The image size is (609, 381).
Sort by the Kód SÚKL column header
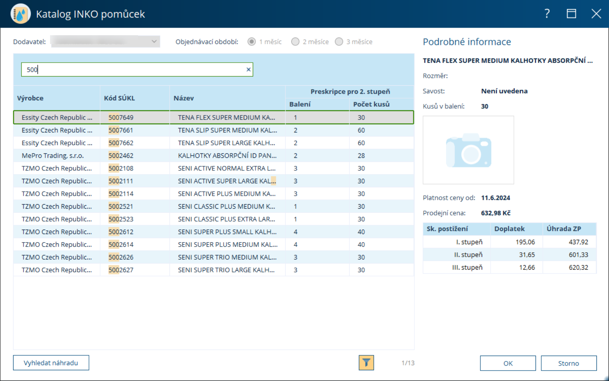point(135,98)
